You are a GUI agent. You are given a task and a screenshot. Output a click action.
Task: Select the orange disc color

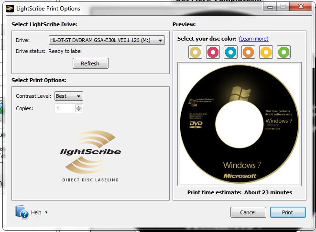248,52
